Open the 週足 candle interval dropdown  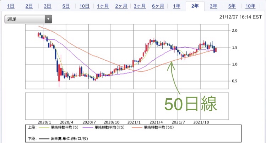pyautogui.click(x=28, y=19)
